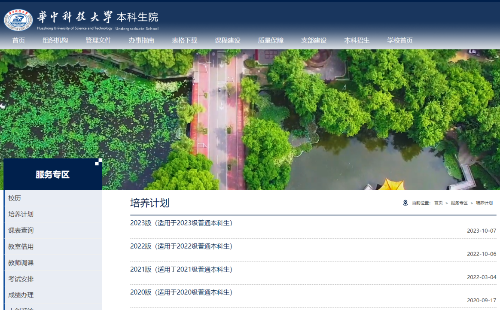Select 课表查询 in the left sidebar

coord(21,230)
